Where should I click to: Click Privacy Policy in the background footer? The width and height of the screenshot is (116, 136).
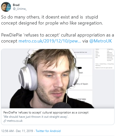coord(111,64)
